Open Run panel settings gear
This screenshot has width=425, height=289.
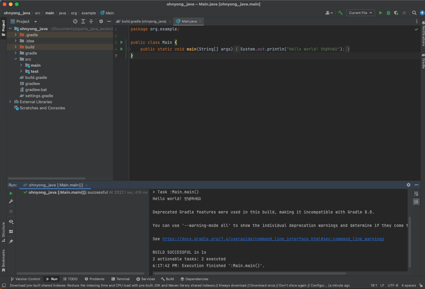coord(409,185)
